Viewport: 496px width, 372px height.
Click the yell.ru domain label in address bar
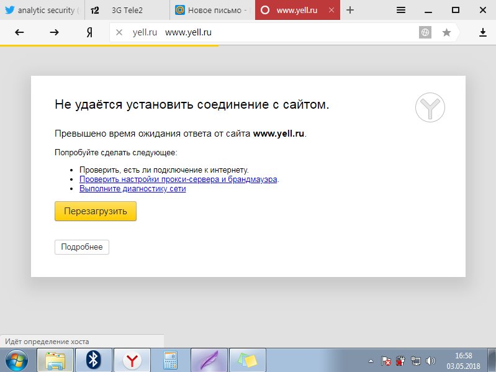pyautogui.click(x=145, y=32)
